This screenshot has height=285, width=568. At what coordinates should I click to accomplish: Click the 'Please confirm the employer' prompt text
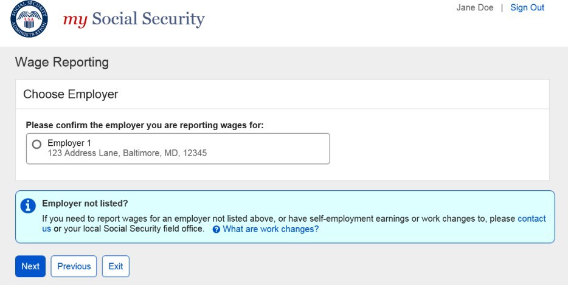pyautogui.click(x=146, y=125)
